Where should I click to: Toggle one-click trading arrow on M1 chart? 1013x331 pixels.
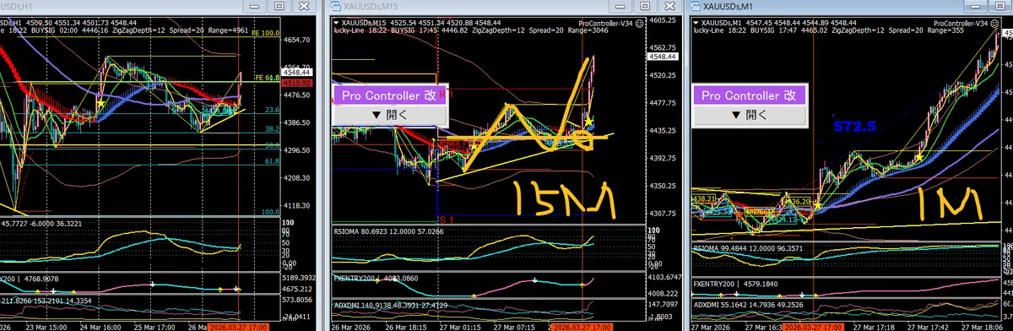696,23
